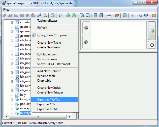Choose Create New Table

point(55,43)
